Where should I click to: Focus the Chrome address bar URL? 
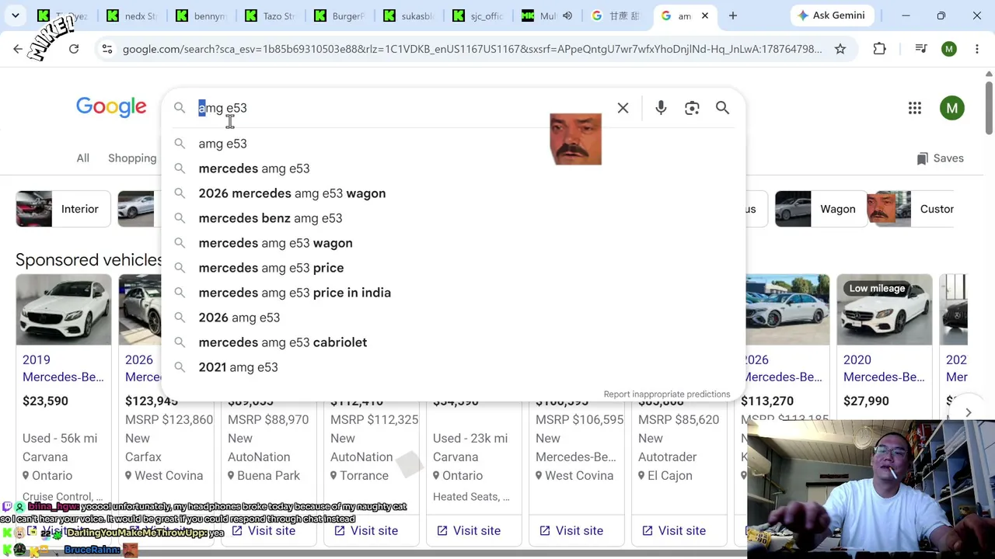tap(471, 49)
